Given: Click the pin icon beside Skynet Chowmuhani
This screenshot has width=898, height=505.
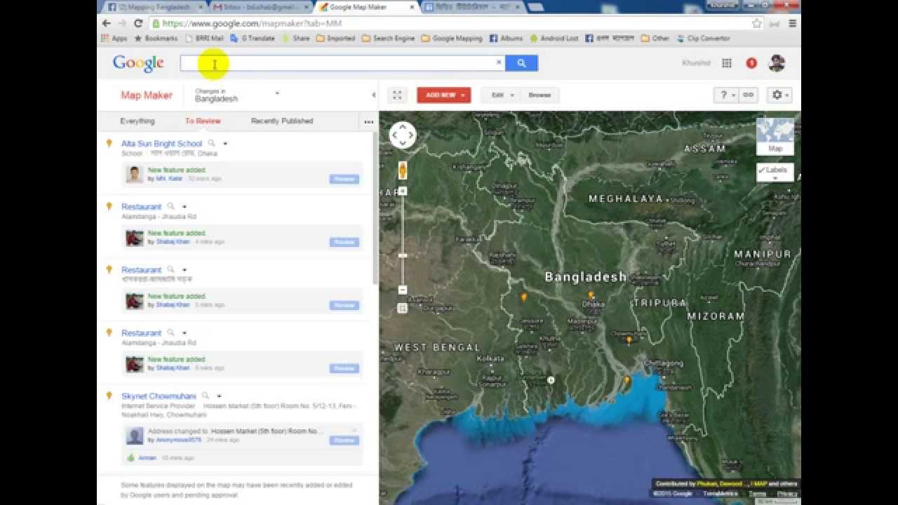Looking at the screenshot, I should coord(109,396).
